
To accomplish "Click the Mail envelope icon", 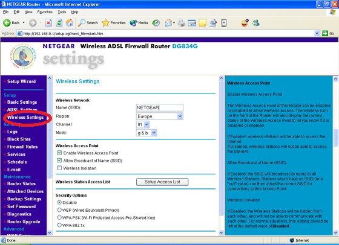I will pyautogui.click(x=168, y=22).
